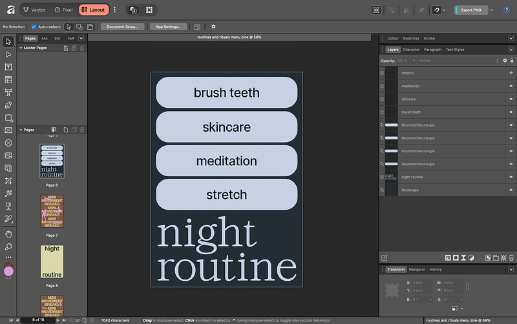Viewport: 517px width, 324px height.
Task: Hide the night routine layer
Action: coord(511,176)
